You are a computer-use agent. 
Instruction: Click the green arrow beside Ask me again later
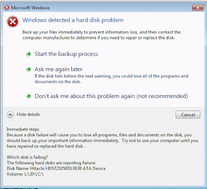pos(28,69)
